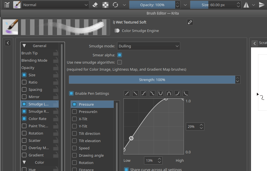Screen dimensions: 267x171
Task: Click the reload original preset icon
Action: 115,5
